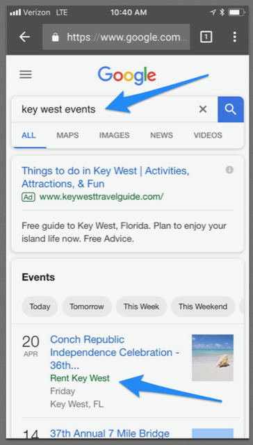Open the three-dot browser menu
Viewport: 253px width, 445px height.
pyautogui.click(x=234, y=37)
